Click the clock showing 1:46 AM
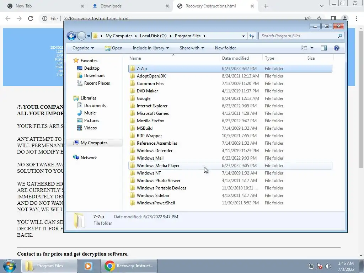 point(346,263)
